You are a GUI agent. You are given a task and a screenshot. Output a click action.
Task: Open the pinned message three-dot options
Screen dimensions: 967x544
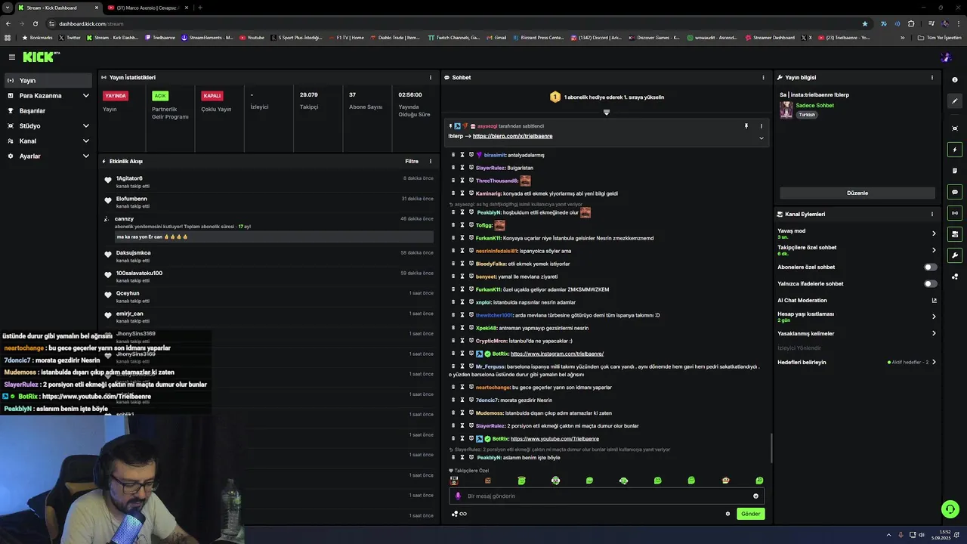point(761,126)
